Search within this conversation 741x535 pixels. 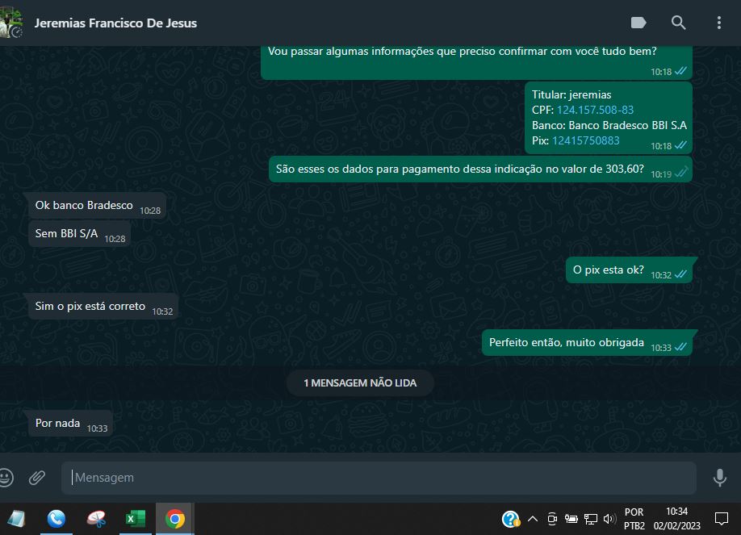[678, 23]
